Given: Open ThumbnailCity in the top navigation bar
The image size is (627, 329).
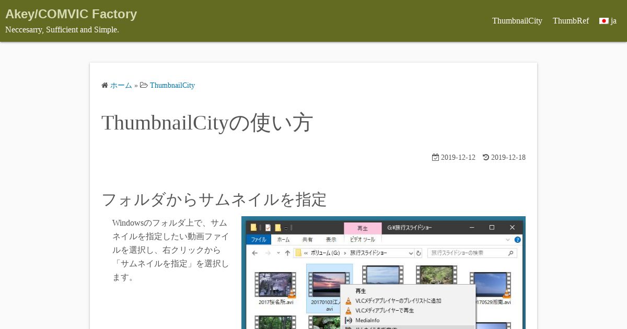Looking at the screenshot, I should [517, 21].
